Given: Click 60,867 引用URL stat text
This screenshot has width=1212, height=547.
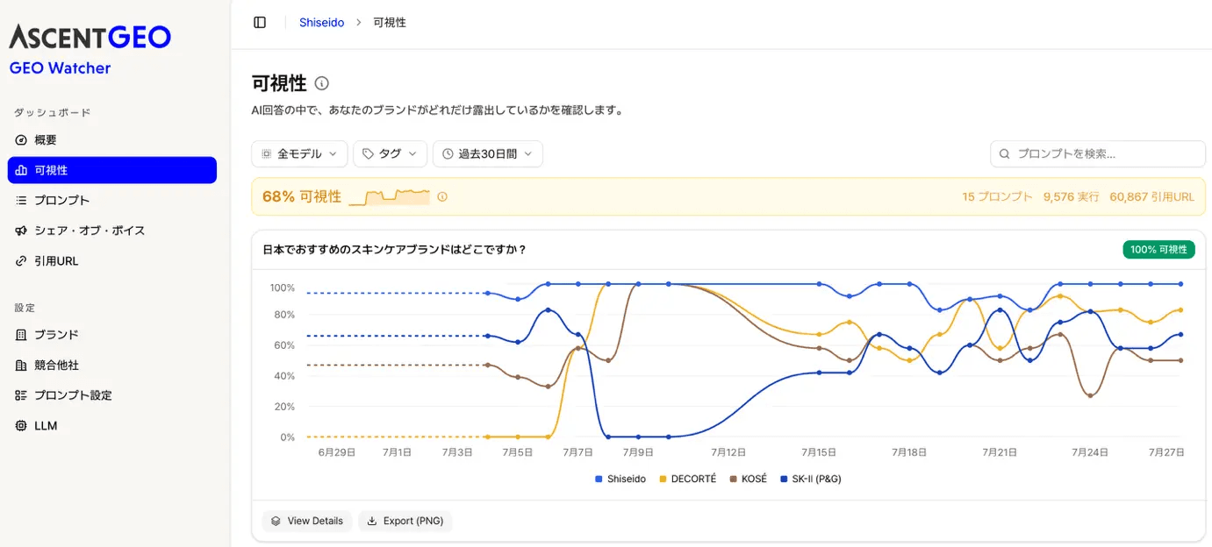Looking at the screenshot, I should pos(1152,197).
